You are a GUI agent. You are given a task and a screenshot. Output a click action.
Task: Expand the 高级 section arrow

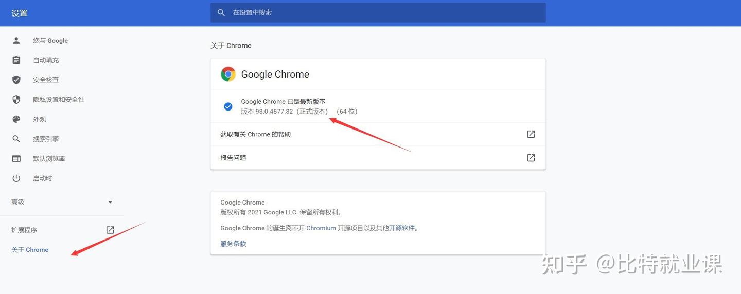[110, 202]
